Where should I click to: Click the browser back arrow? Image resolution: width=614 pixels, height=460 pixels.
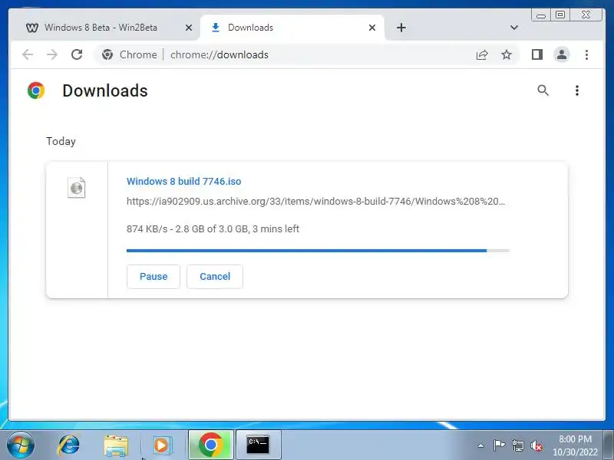point(28,54)
